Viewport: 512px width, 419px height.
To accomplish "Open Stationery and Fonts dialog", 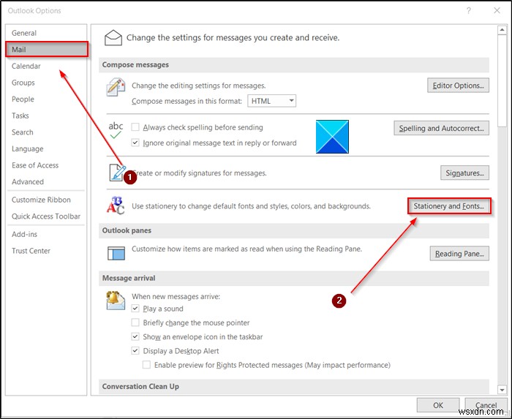I will pos(449,206).
